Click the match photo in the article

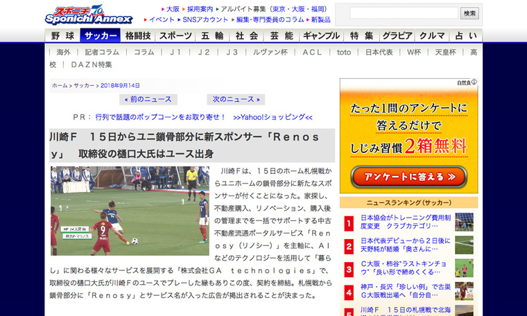click(130, 211)
